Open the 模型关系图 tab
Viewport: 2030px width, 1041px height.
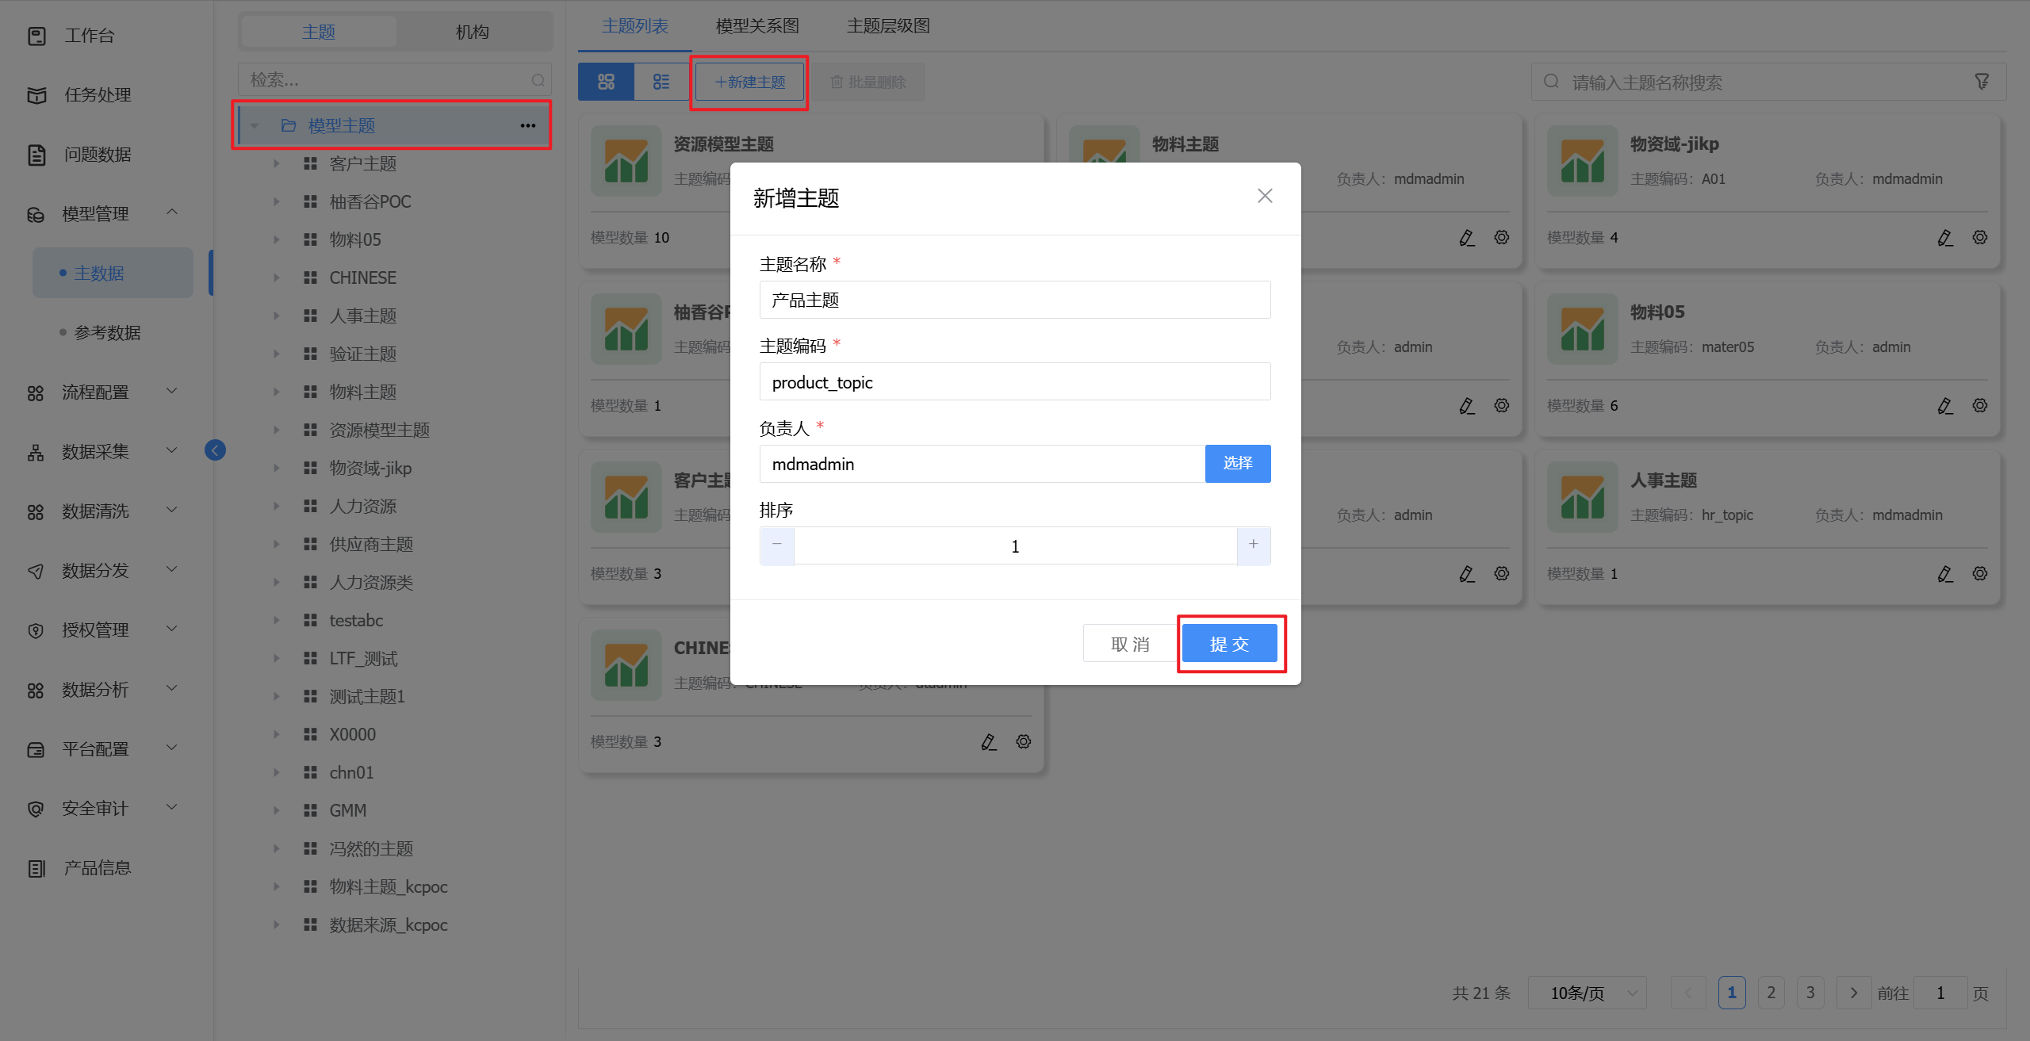757,25
